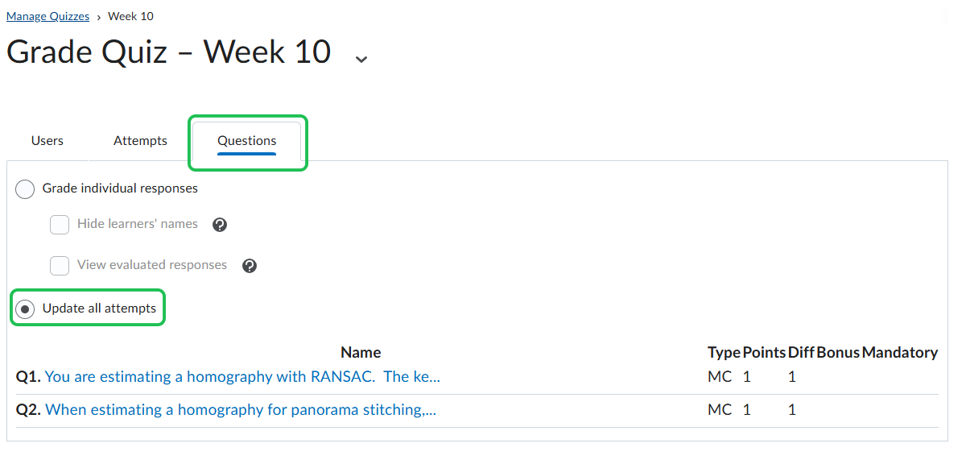This screenshot has height=464, width=966.
Task: Click help icon beside Hide learners' names
Action: tap(220, 225)
